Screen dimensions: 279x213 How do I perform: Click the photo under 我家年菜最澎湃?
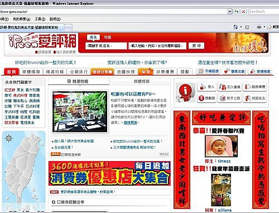(x=221, y=190)
